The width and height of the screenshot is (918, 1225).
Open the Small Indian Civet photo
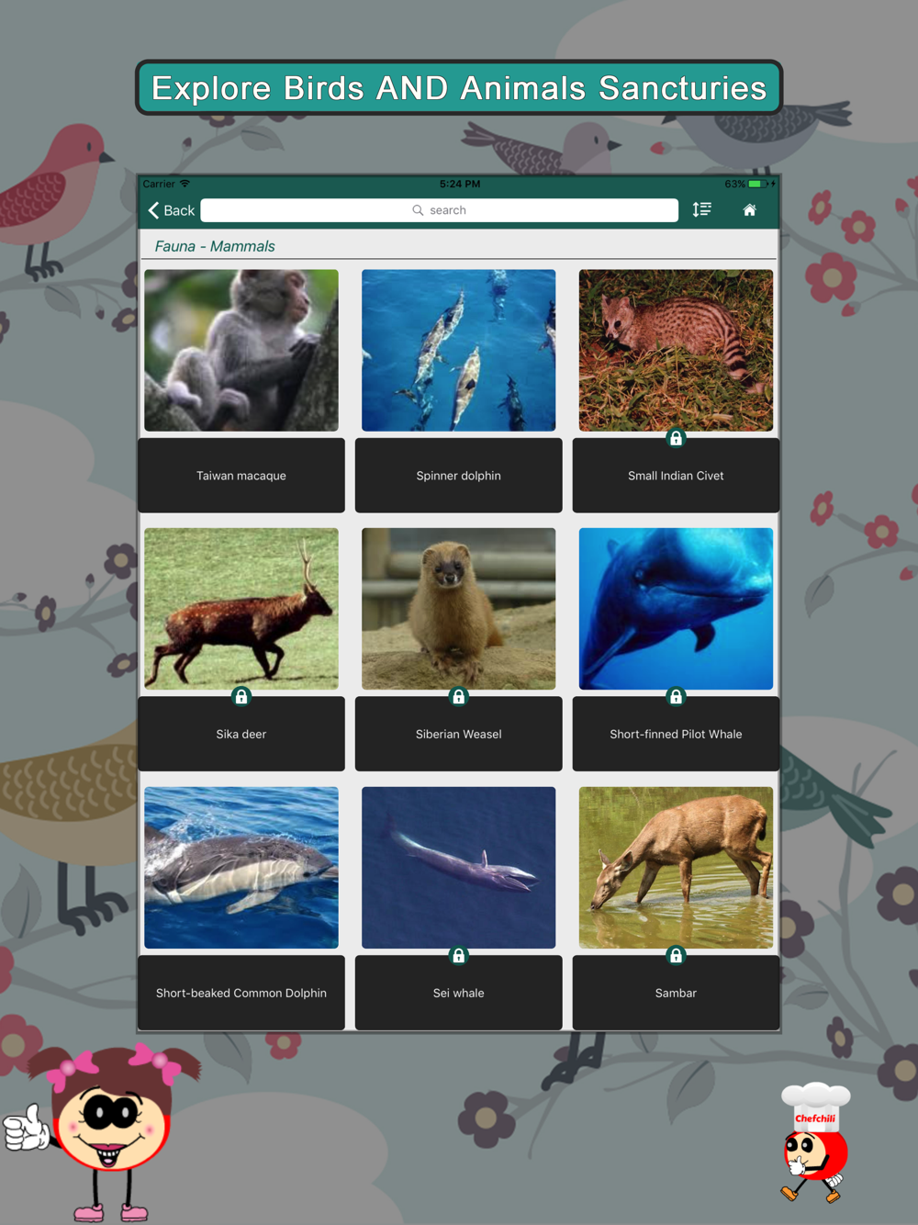click(676, 350)
